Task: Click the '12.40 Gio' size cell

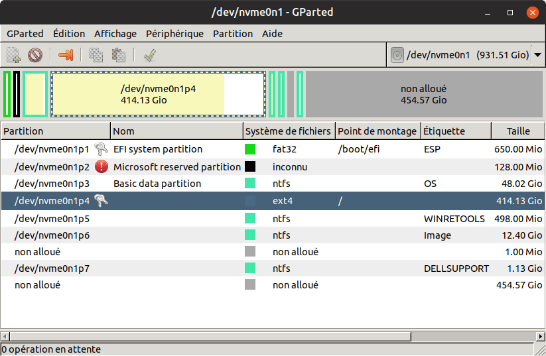Action: [521, 235]
